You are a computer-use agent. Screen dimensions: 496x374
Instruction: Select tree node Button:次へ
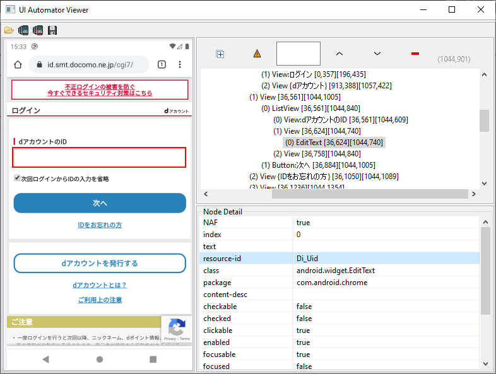318,165
